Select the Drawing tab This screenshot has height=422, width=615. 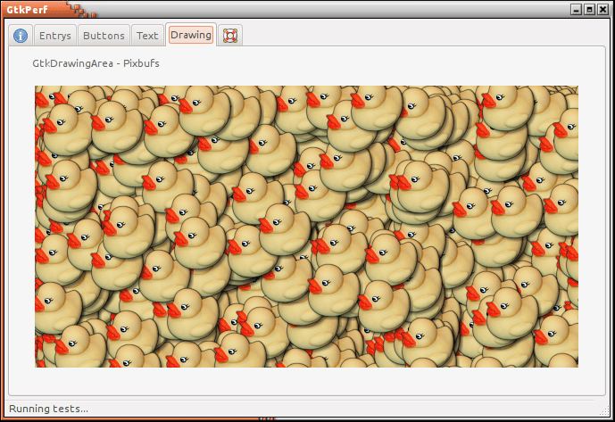coord(191,35)
